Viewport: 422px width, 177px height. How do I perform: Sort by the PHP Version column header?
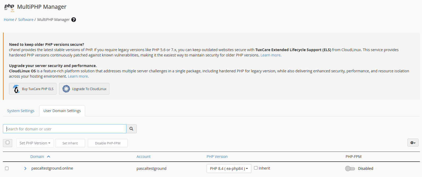(217, 157)
